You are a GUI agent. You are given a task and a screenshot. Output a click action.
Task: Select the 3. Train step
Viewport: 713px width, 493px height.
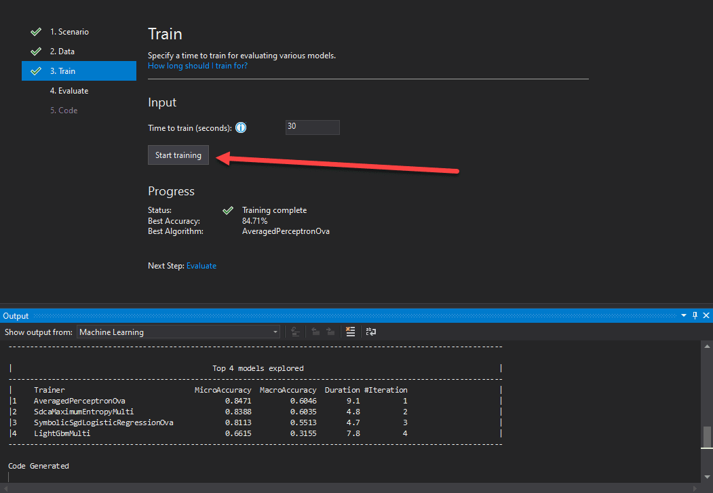point(62,71)
